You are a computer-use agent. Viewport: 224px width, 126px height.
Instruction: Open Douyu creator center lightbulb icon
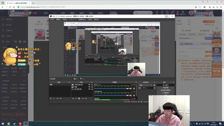point(183,12)
